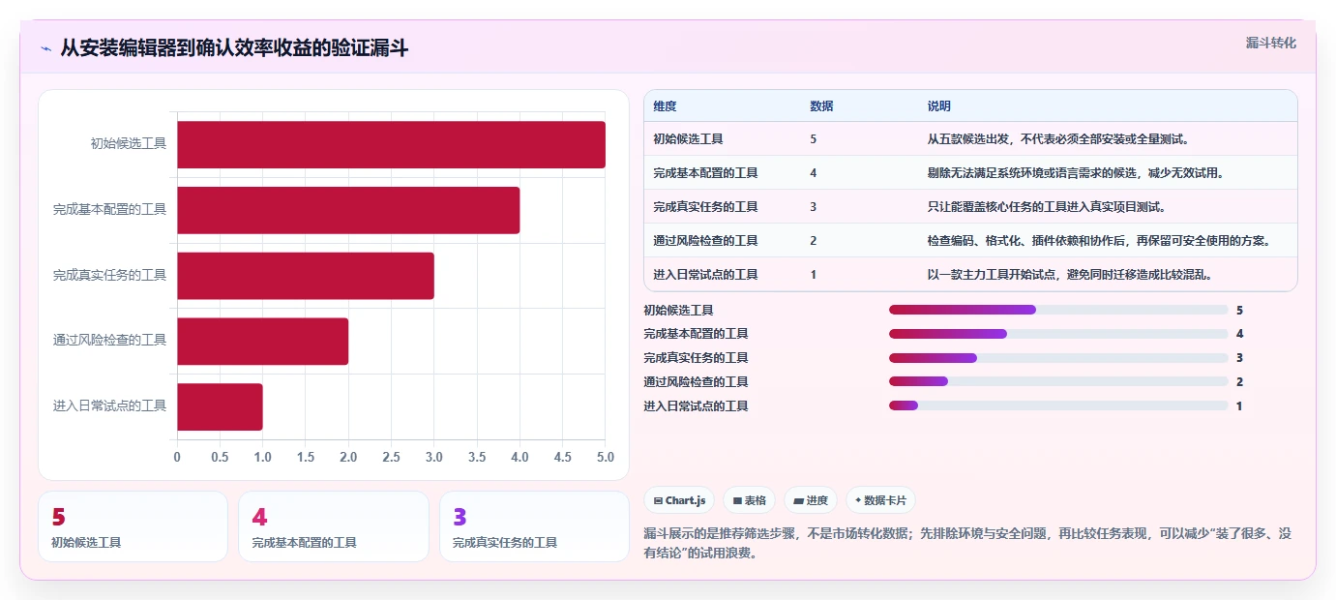Click the 完成真实任务的工具 progress bar
1336x600 pixels.
click(1058, 358)
